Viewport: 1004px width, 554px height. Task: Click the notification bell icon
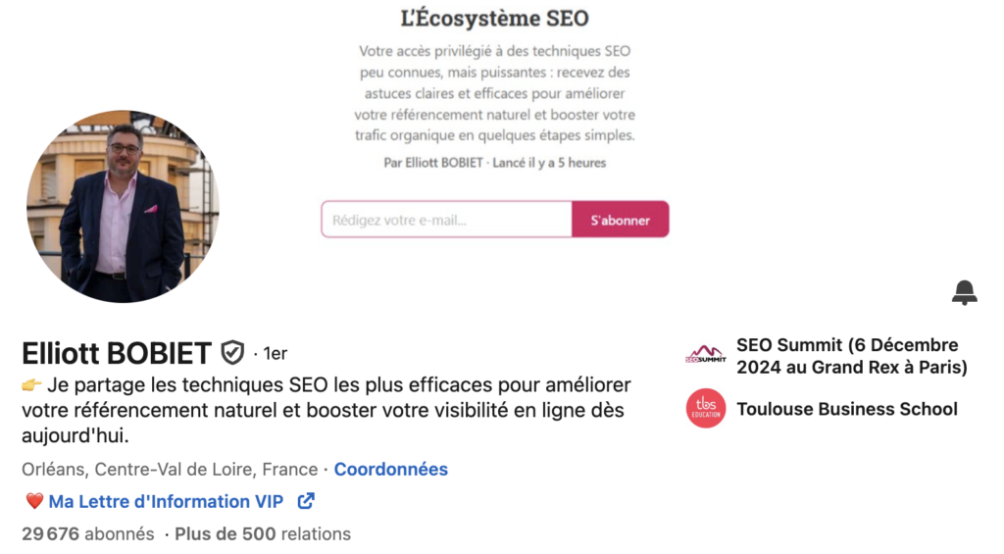click(964, 292)
